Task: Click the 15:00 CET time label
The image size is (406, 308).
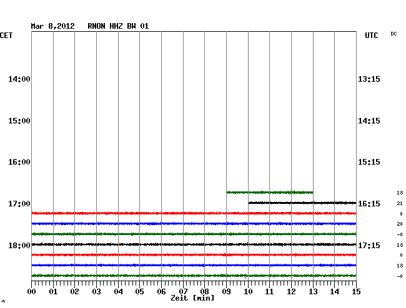Action: (x=19, y=121)
